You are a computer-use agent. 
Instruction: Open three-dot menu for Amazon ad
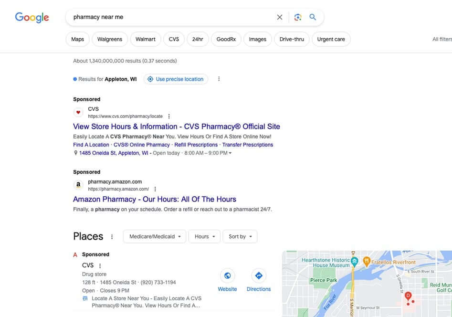[155, 189]
